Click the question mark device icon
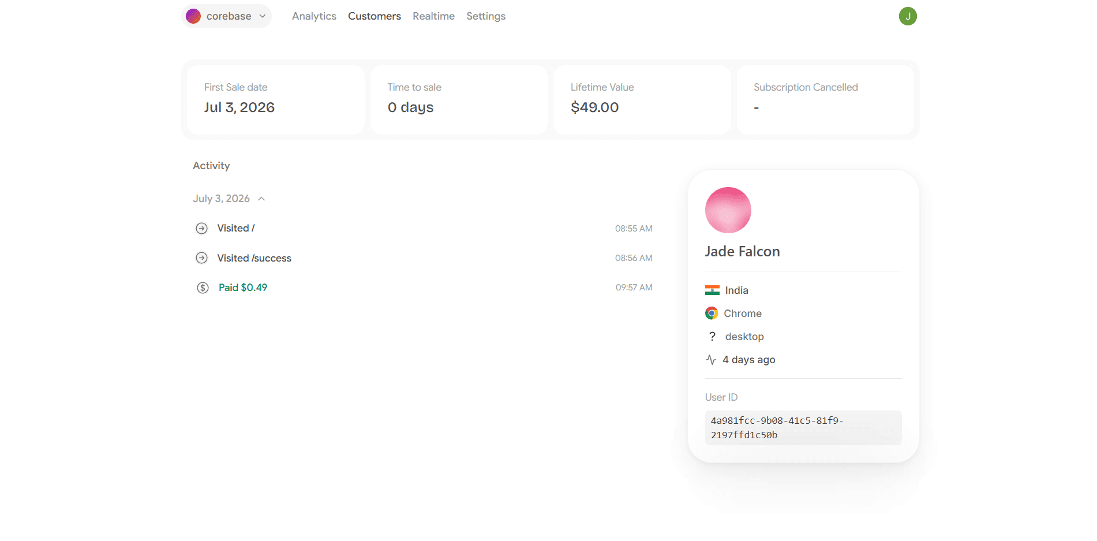This screenshot has height=541, width=1097. 712,337
